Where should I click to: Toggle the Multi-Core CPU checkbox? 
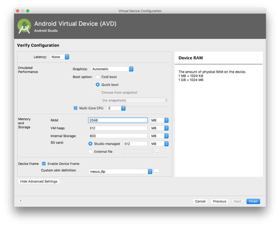coord(75,108)
